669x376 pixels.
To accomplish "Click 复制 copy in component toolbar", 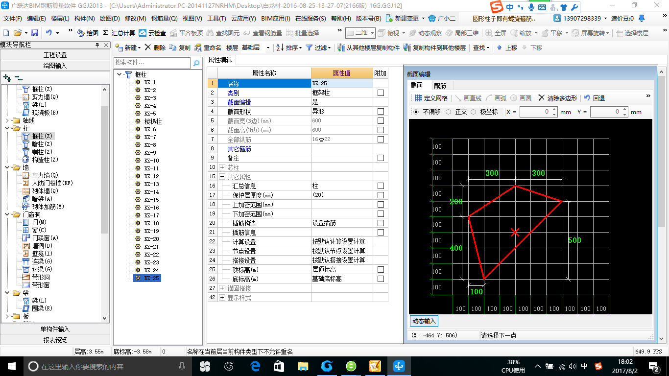I will tap(180, 47).
